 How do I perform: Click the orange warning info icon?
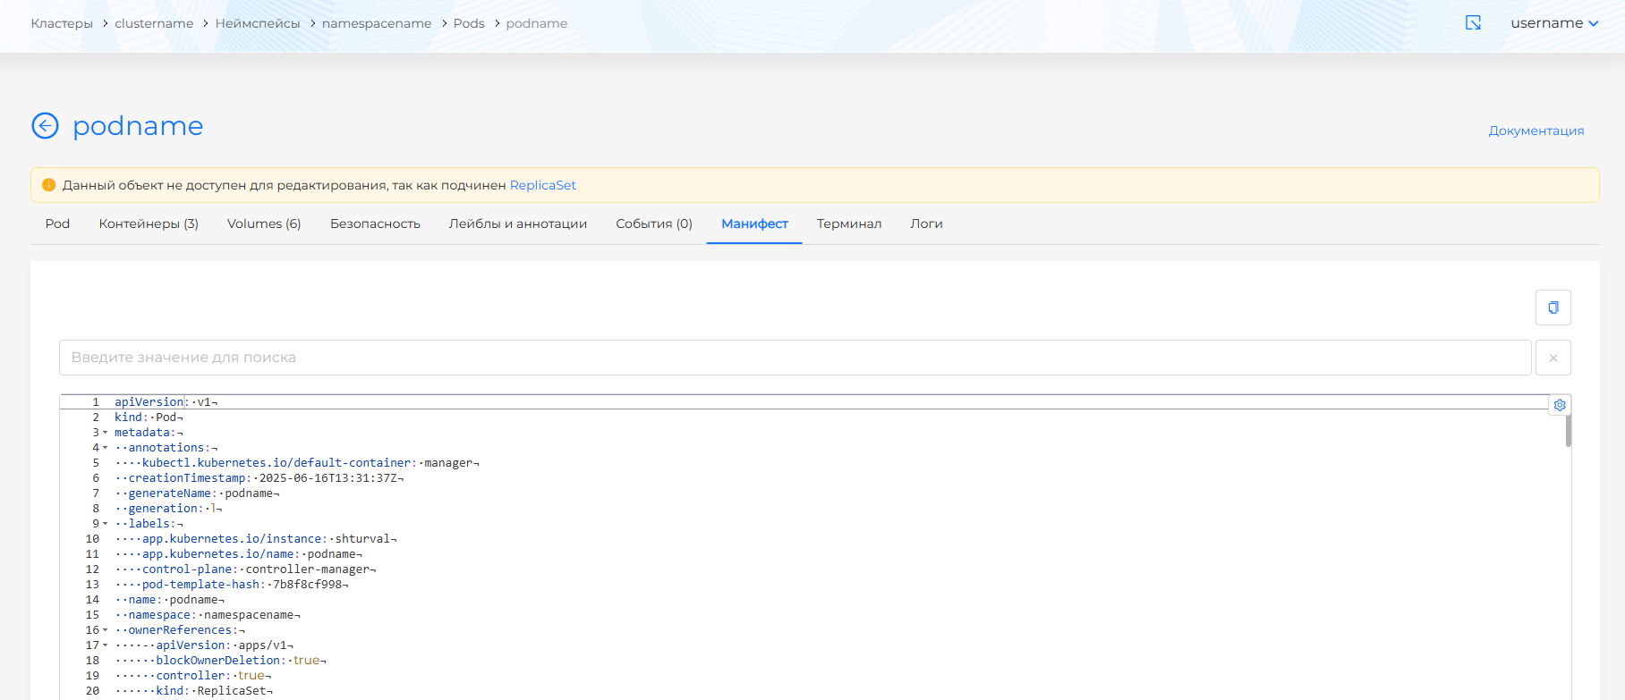pyautogui.click(x=49, y=185)
